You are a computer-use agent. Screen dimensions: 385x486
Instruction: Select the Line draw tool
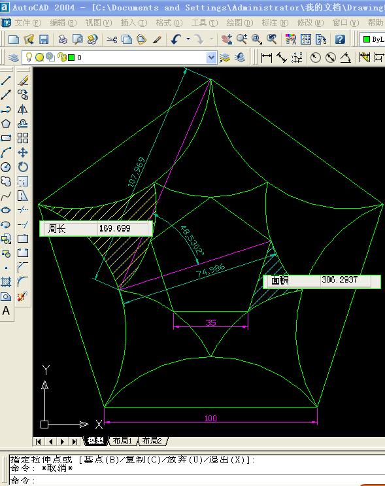pyautogui.click(x=6, y=80)
